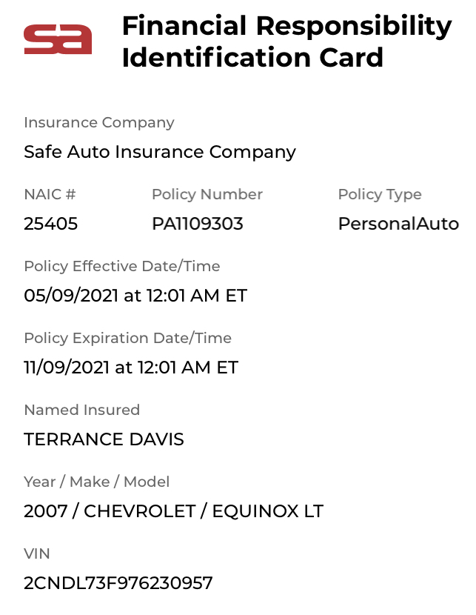Click the Financial Responsibility Identification Card title

click(286, 41)
